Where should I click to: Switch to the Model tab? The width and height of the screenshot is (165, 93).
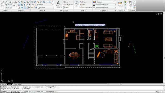pyautogui.click(x=9, y=84)
